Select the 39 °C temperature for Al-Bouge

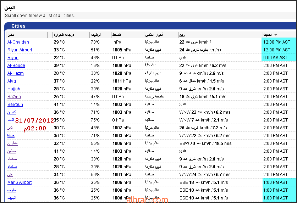[x=59, y=66]
